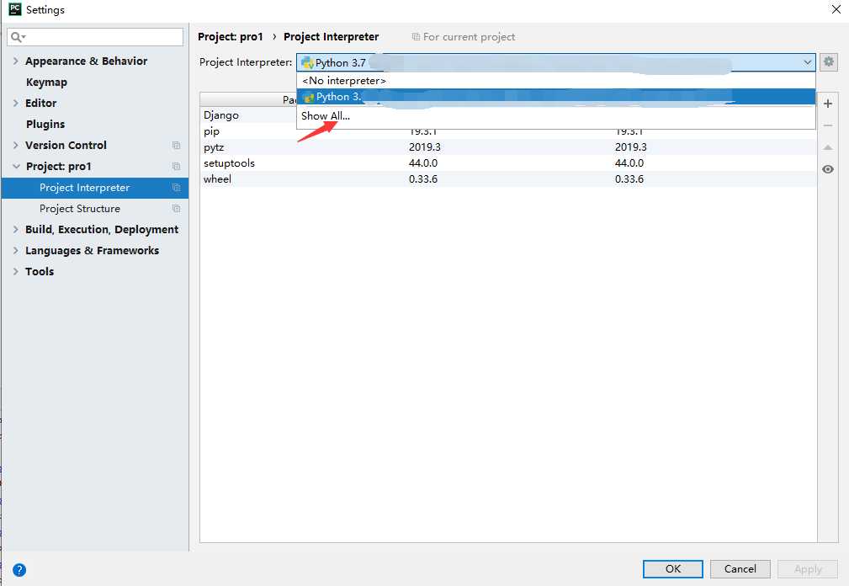Click the plus icon to add package

click(828, 104)
